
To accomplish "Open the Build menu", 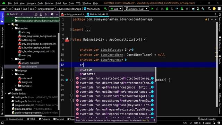I will 58,3.
